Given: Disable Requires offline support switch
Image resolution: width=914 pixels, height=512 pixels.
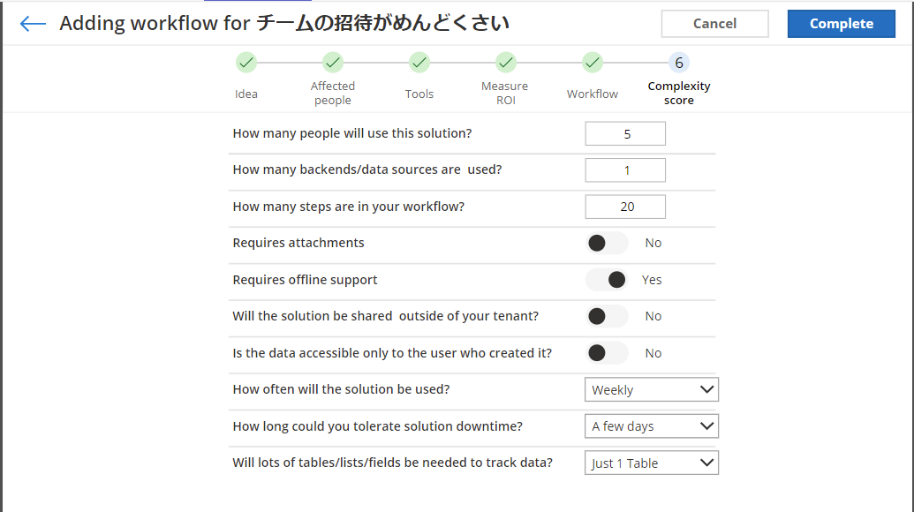Looking at the screenshot, I should [x=607, y=280].
